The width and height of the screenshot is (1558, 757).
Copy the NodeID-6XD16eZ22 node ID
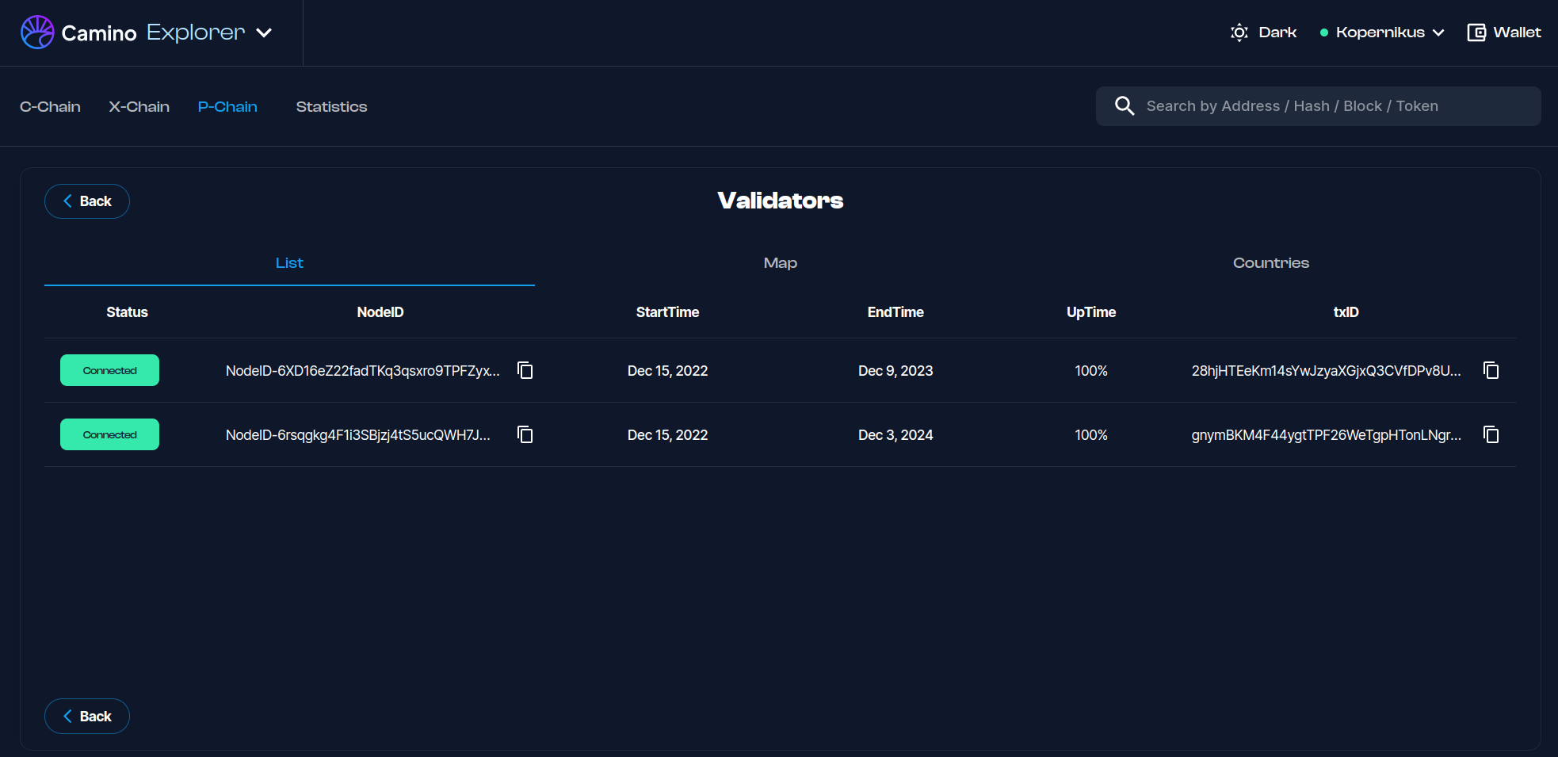click(x=525, y=370)
